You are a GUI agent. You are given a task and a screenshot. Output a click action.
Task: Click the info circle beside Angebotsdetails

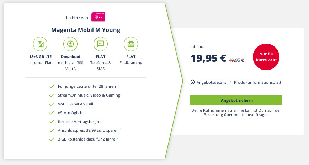click(193, 82)
